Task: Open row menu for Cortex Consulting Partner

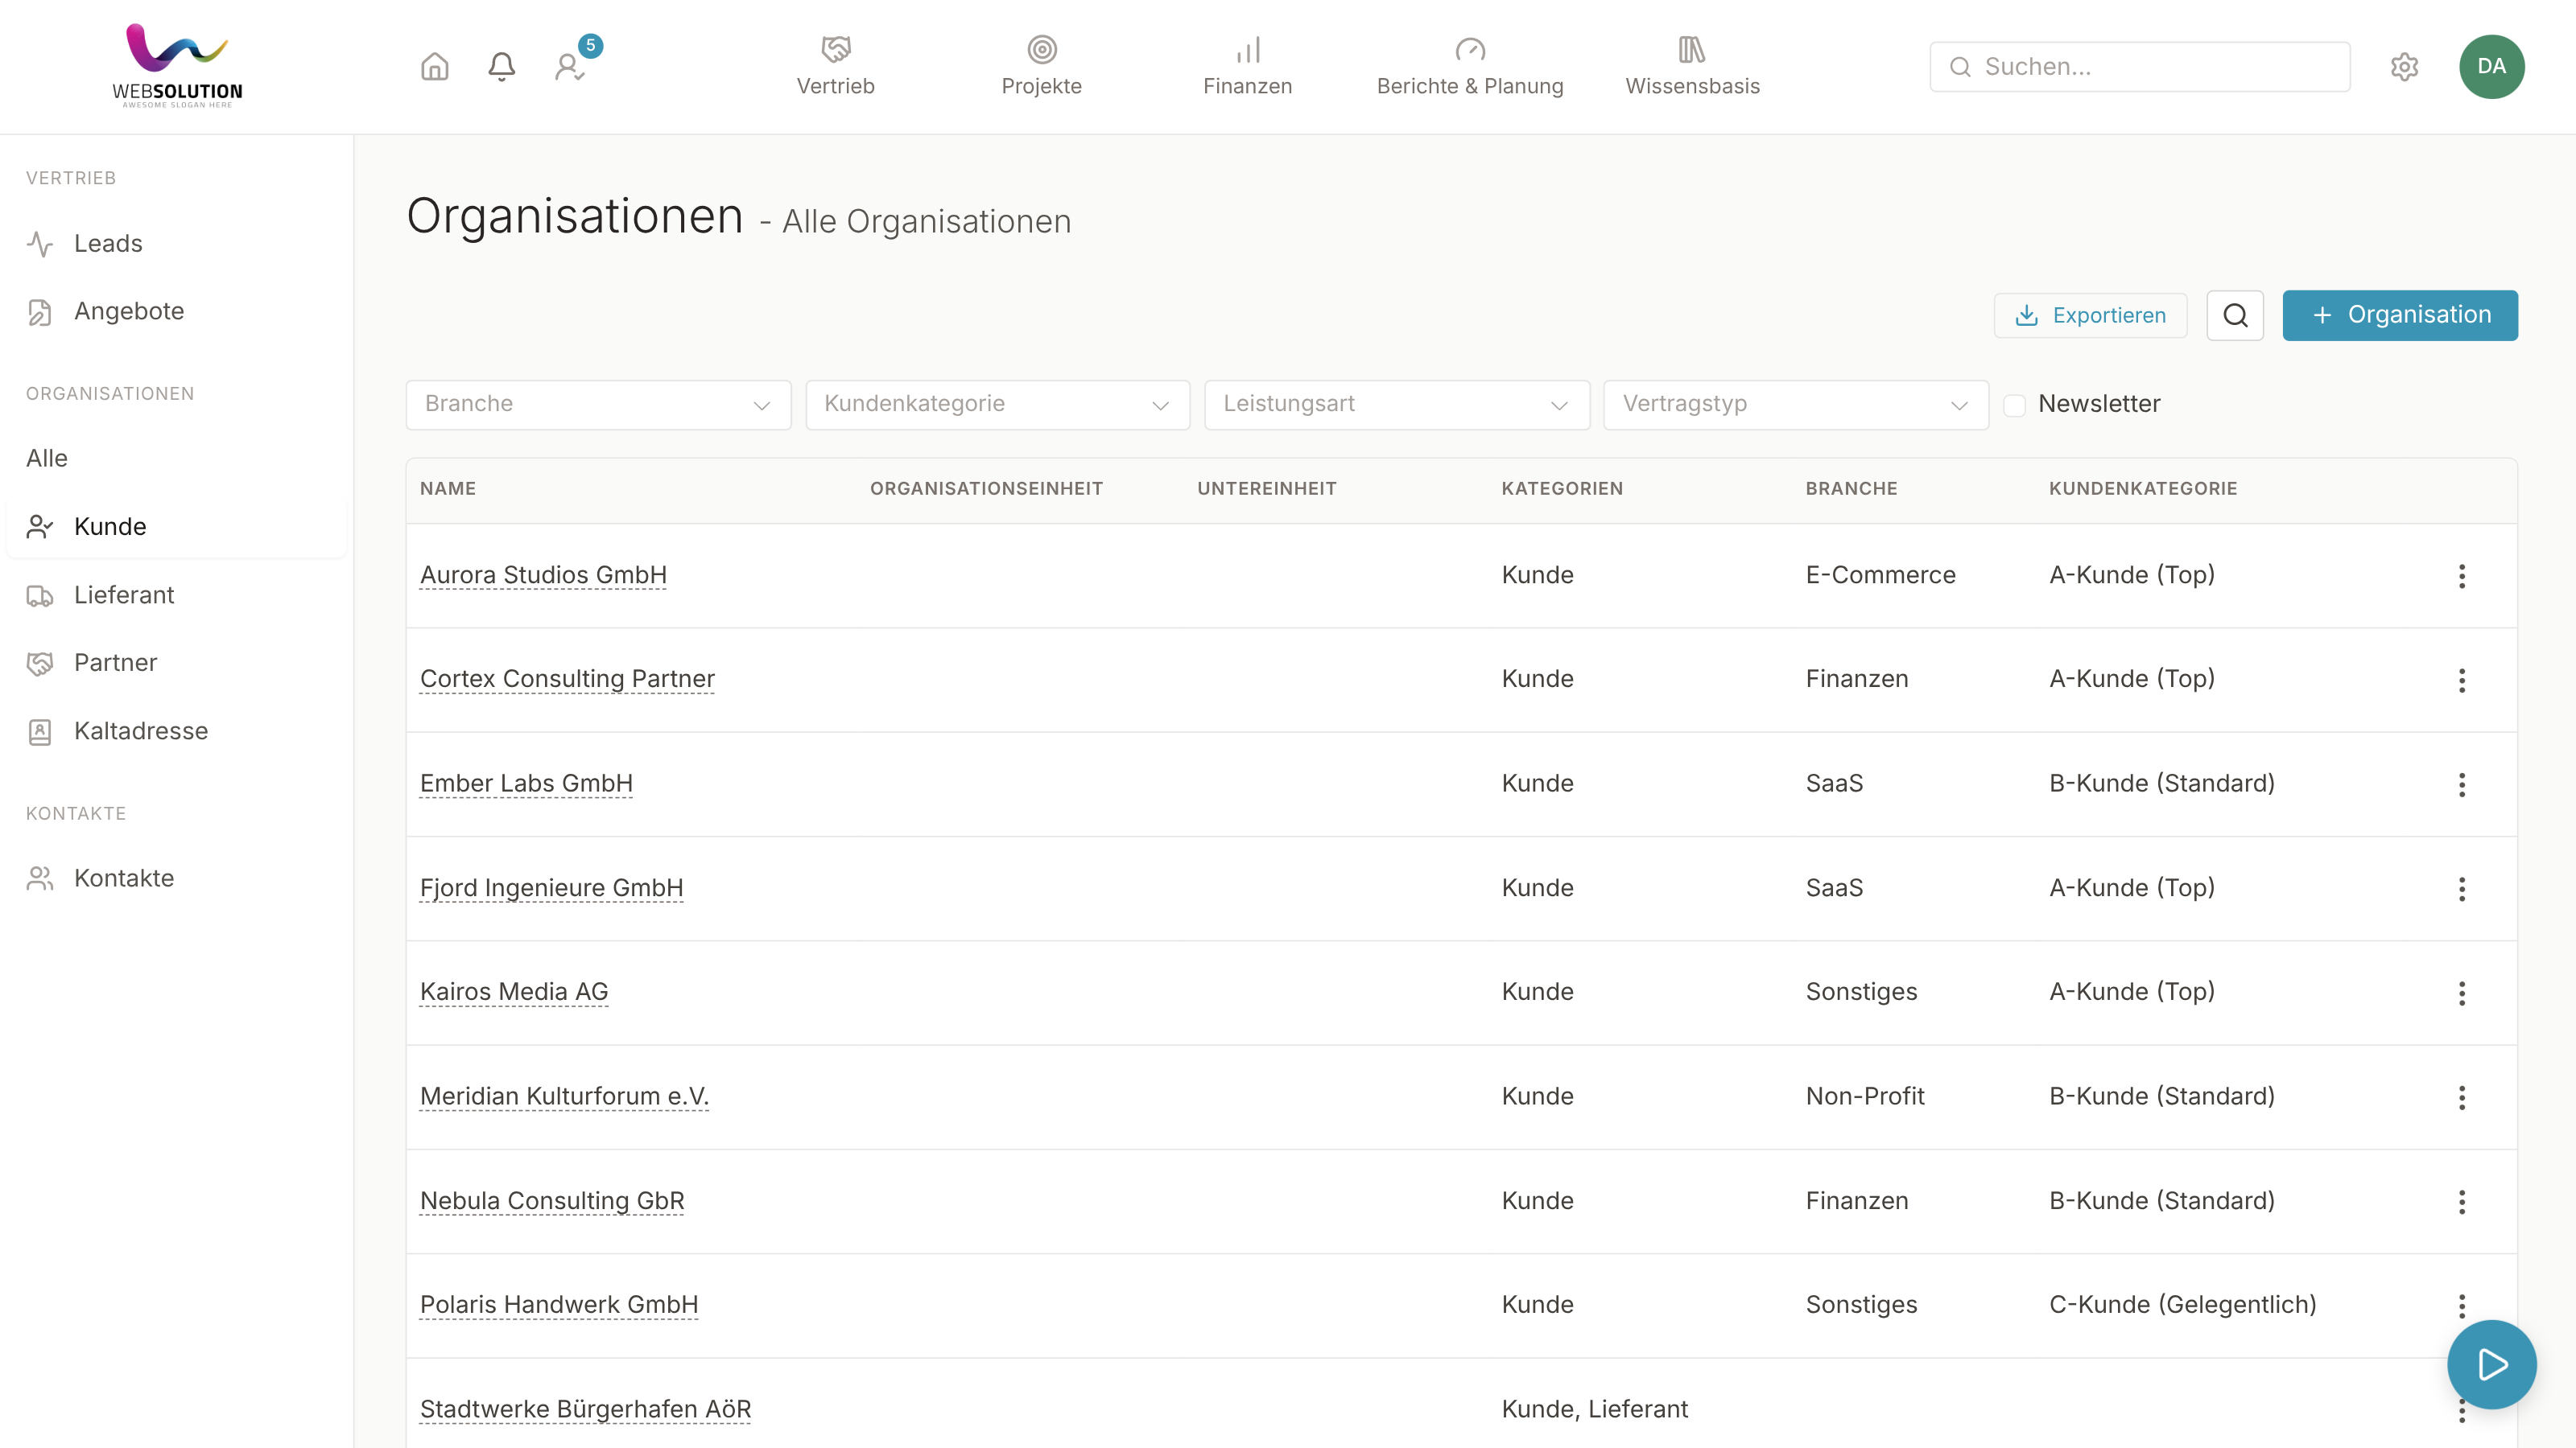Action: pos(2462,681)
